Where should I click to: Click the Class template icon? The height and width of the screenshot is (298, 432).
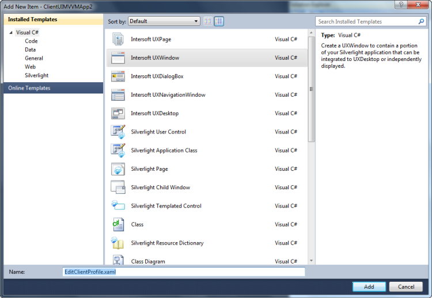(x=118, y=224)
